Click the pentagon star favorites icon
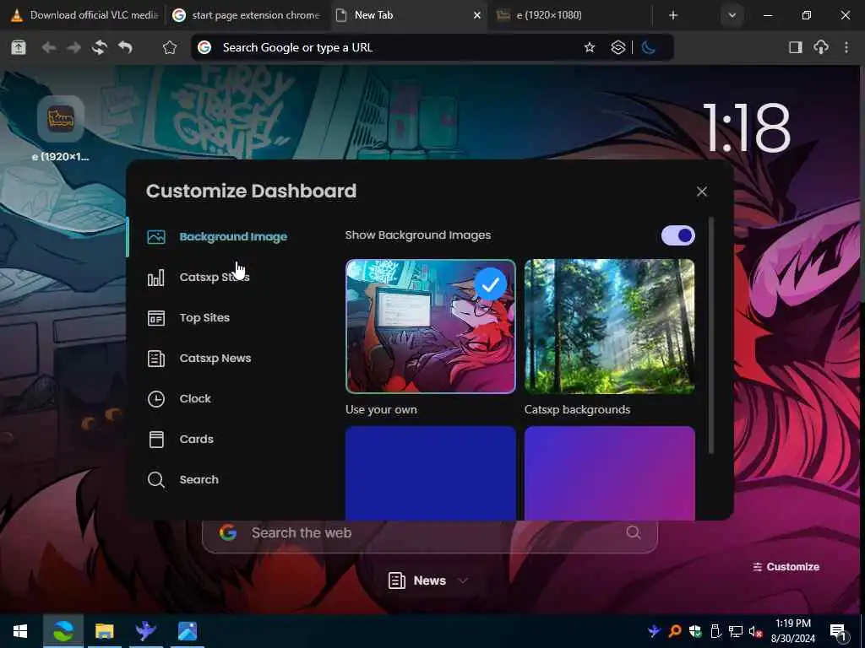Viewport: 865px width, 648px height. pyautogui.click(x=170, y=47)
